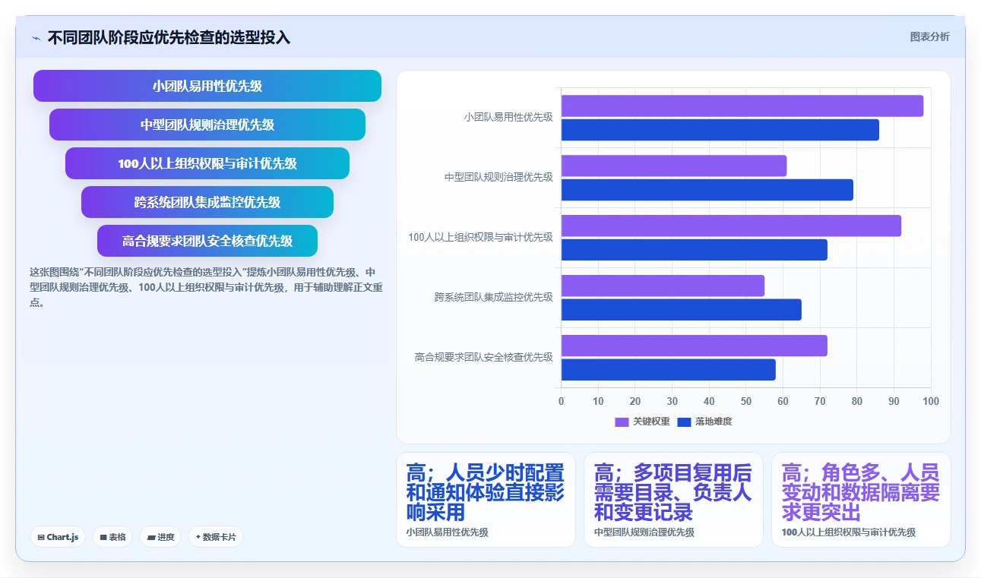Image resolution: width=981 pixels, height=578 pixels.
Task: Click the 跨系统团队集成监控 关键权重 purple bar
Action: [663, 286]
